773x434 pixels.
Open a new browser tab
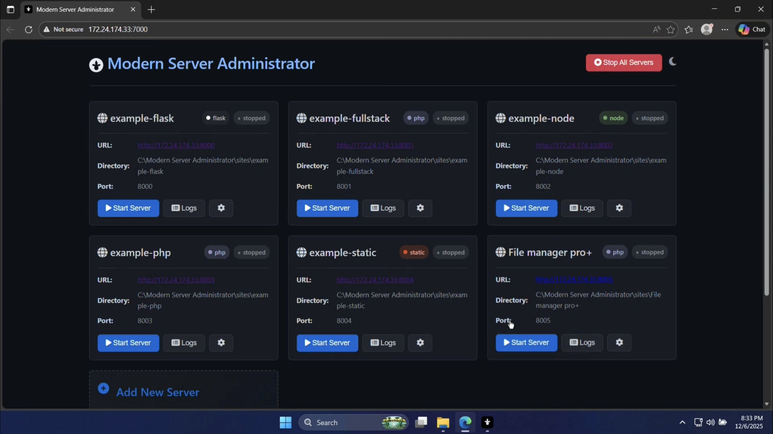click(x=151, y=10)
